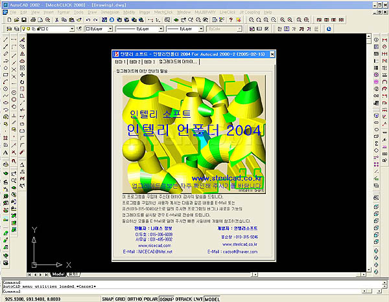Select the Rectangle draw tool
389x302 pixels.
point(5,75)
